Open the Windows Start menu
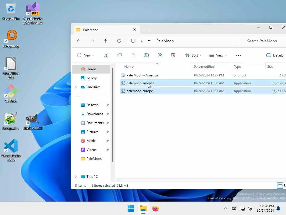286x215 pixels. coord(131,208)
